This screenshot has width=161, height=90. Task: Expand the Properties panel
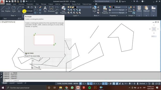(113, 15)
